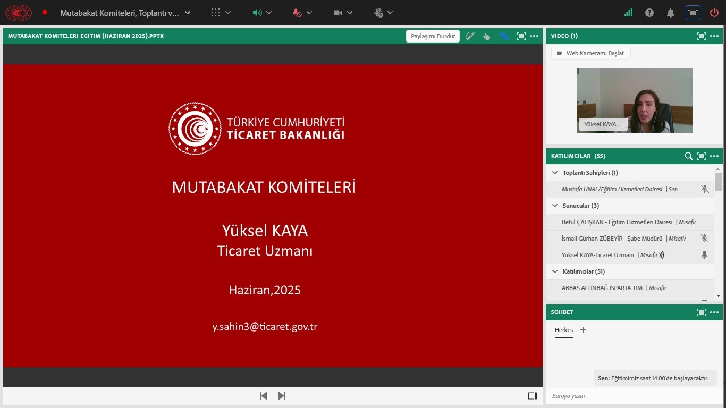Click the Buraya yazın chat input field

[634, 396]
